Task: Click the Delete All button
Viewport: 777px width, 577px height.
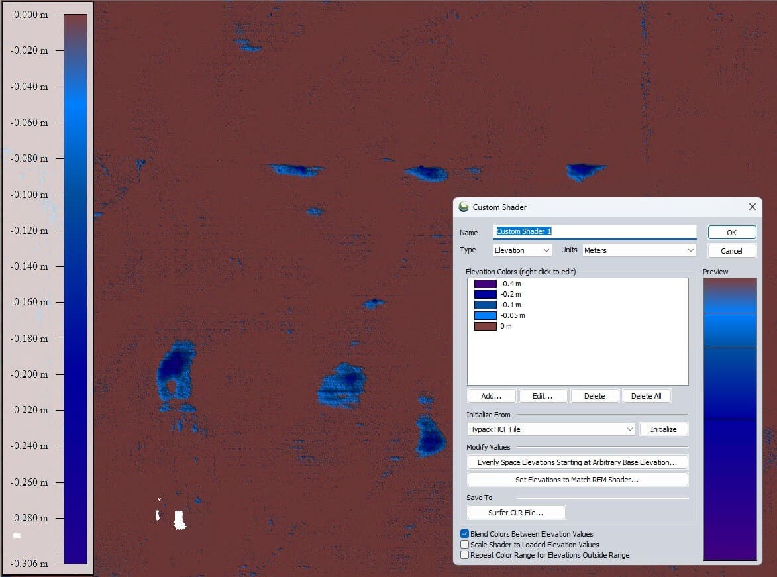Action: point(647,396)
